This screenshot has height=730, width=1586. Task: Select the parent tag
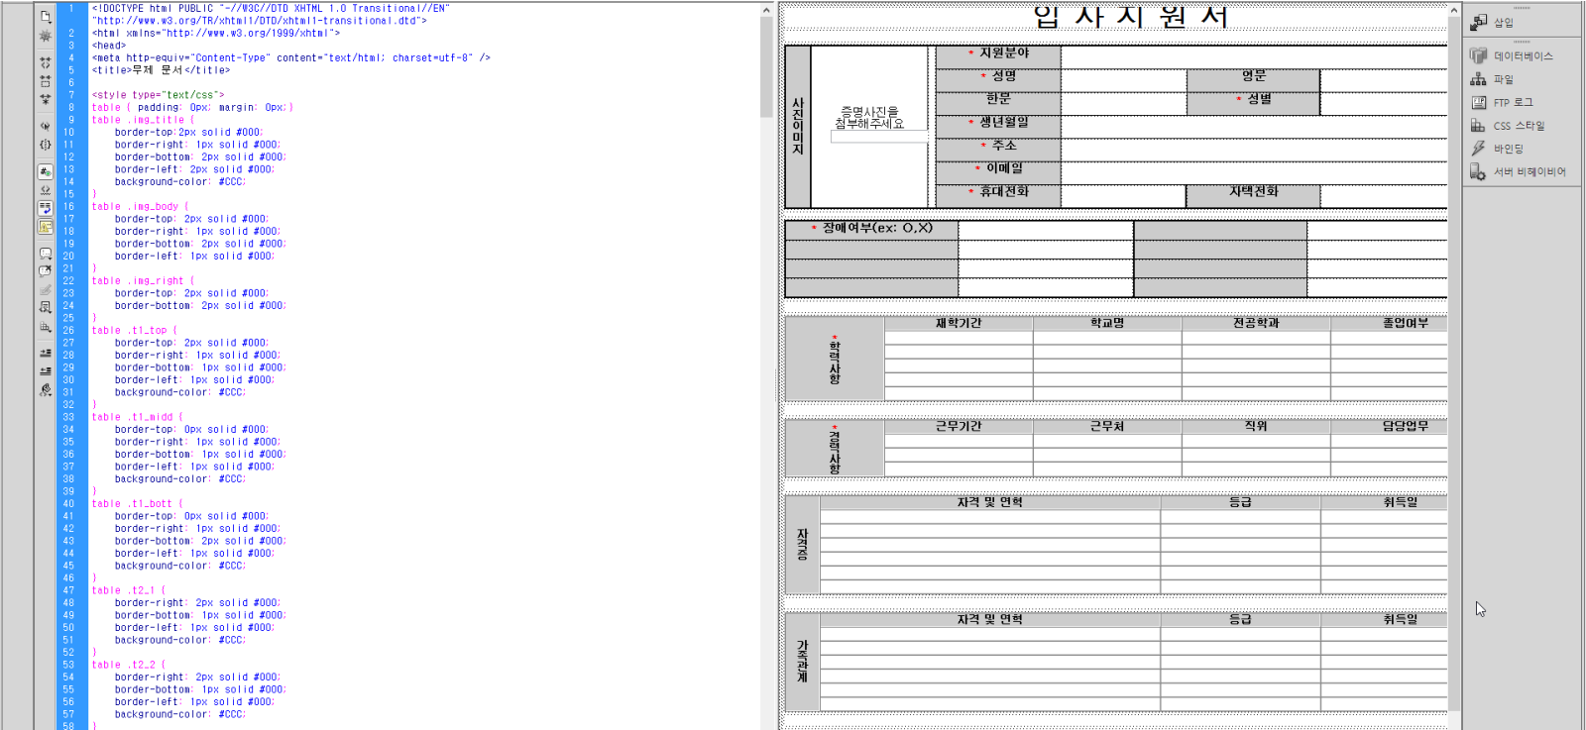[x=46, y=126]
